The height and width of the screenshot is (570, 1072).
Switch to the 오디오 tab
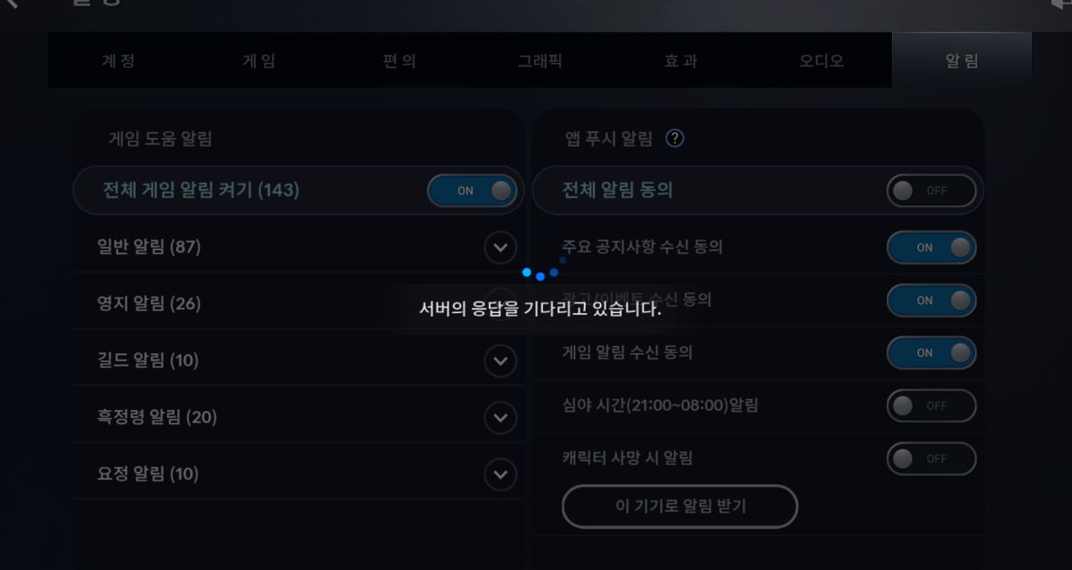(822, 61)
